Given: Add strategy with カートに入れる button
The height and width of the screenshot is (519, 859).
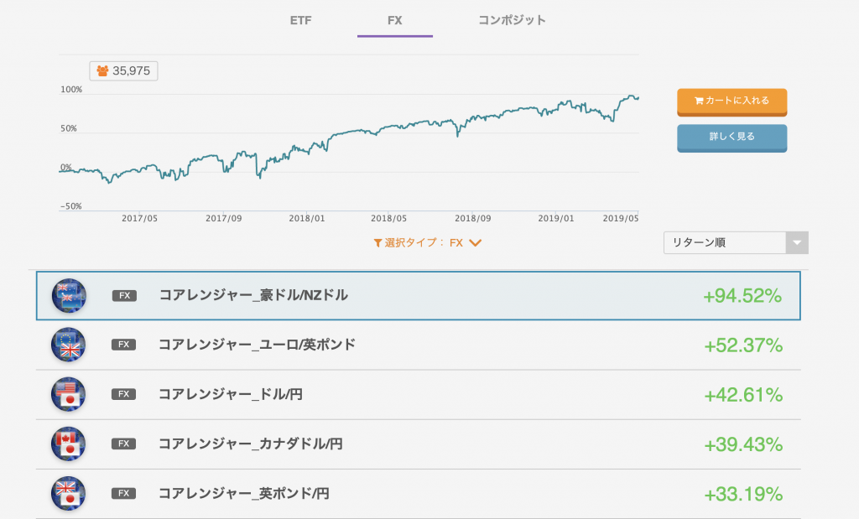Looking at the screenshot, I should point(731,101).
